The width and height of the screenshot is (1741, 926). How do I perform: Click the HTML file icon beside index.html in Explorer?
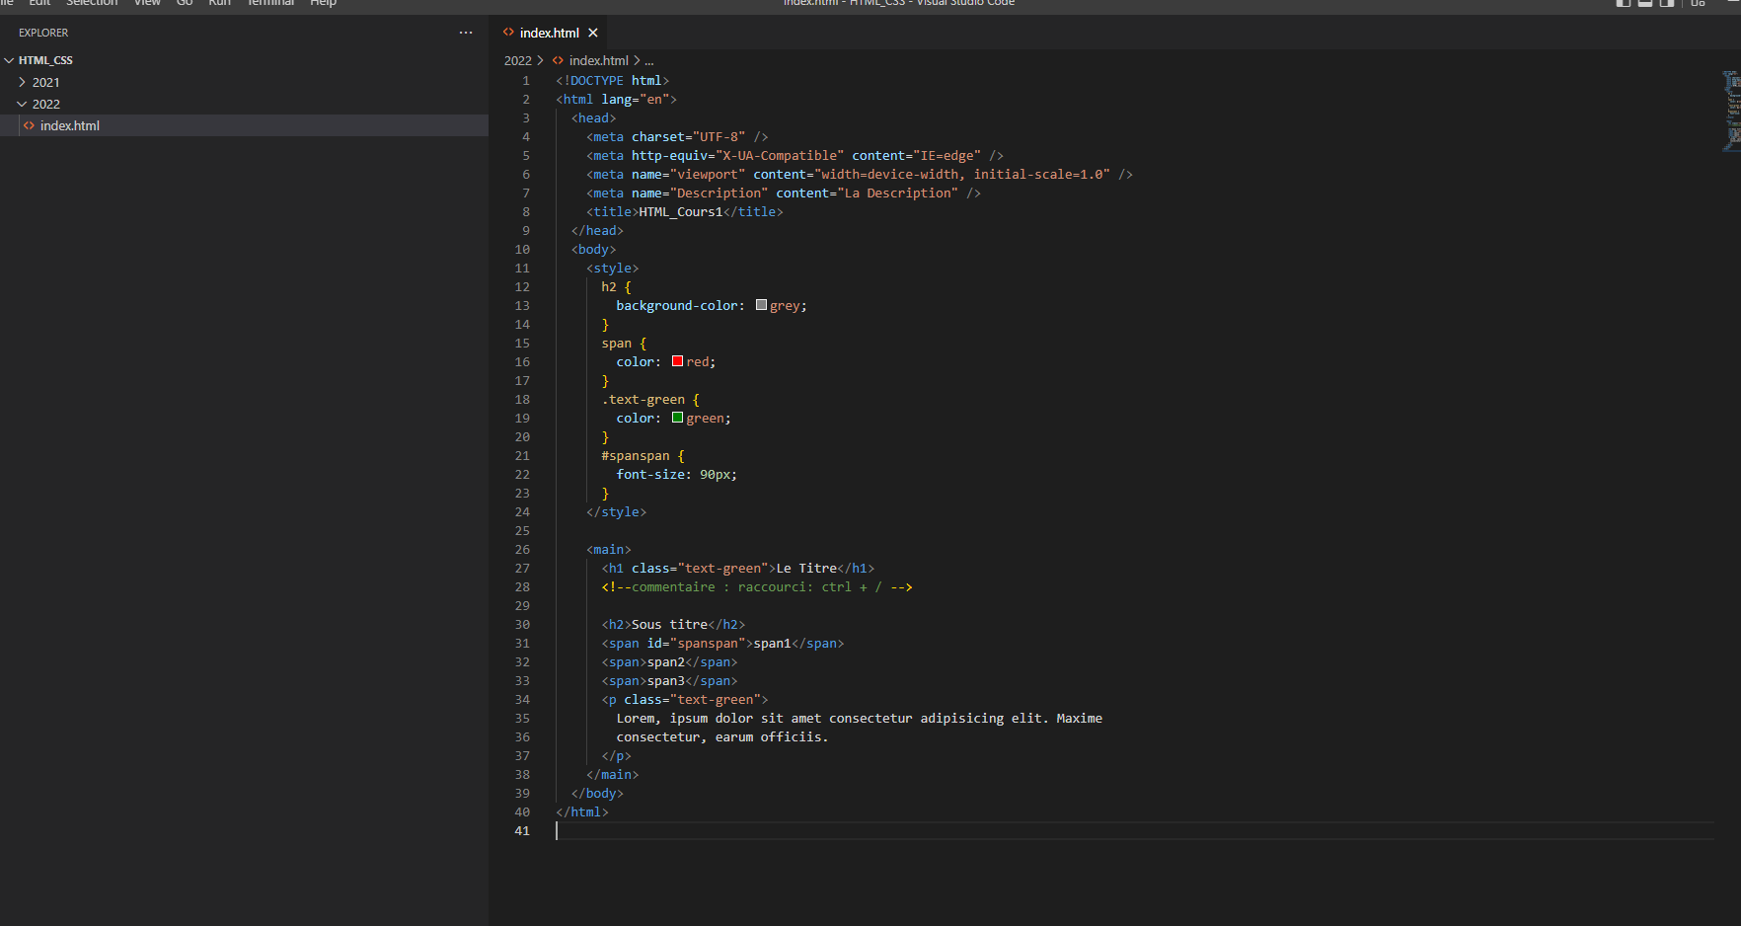click(x=29, y=125)
